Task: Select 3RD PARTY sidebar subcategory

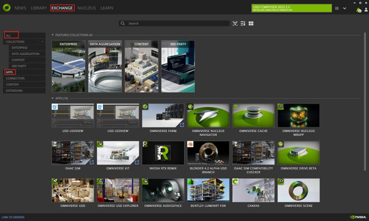Action: pyautogui.click(x=27, y=66)
